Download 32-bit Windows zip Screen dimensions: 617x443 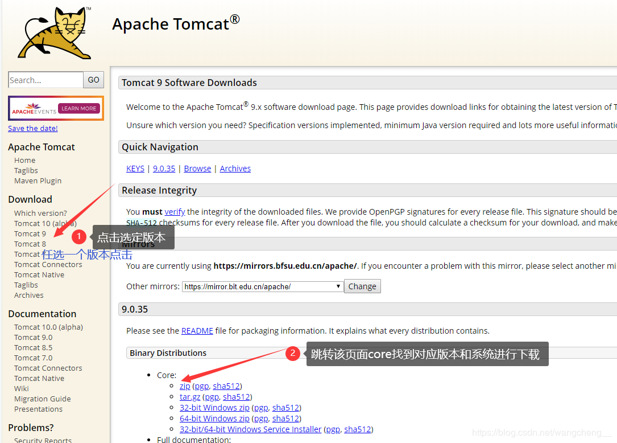click(214, 408)
